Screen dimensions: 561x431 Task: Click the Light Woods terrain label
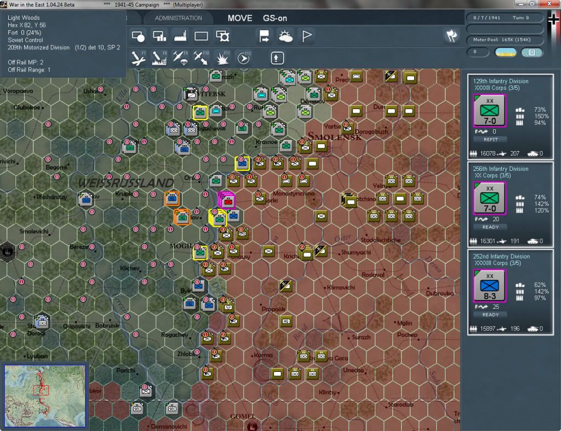pos(24,18)
